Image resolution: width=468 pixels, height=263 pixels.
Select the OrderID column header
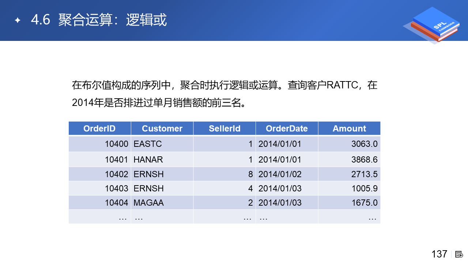click(99, 129)
